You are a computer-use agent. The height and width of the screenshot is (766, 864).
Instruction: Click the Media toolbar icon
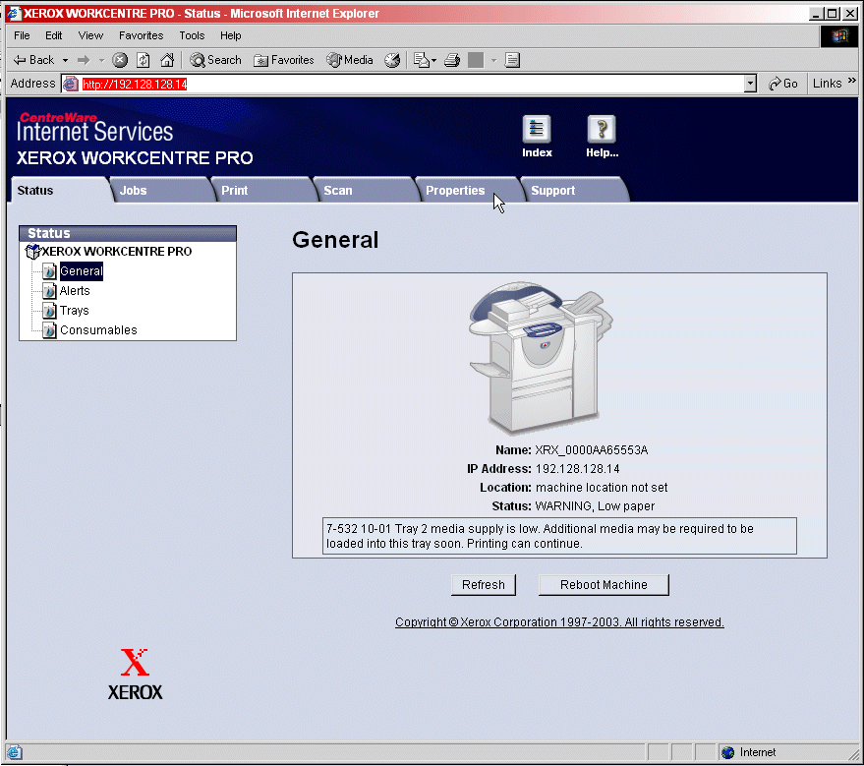coord(349,60)
